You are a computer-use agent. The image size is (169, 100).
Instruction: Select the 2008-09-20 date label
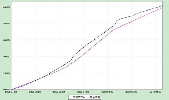(107, 92)
